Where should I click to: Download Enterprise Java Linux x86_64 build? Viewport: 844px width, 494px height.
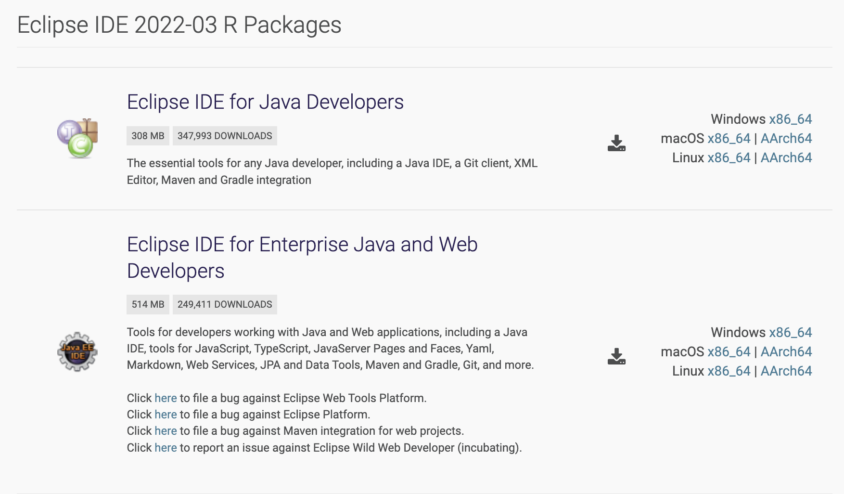(729, 371)
